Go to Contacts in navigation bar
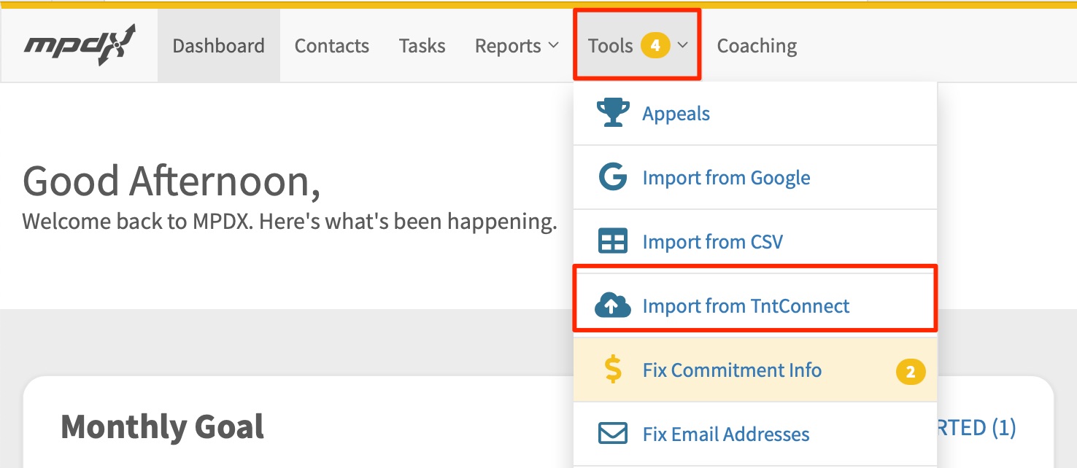This screenshot has width=1077, height=468. (332, 46)
